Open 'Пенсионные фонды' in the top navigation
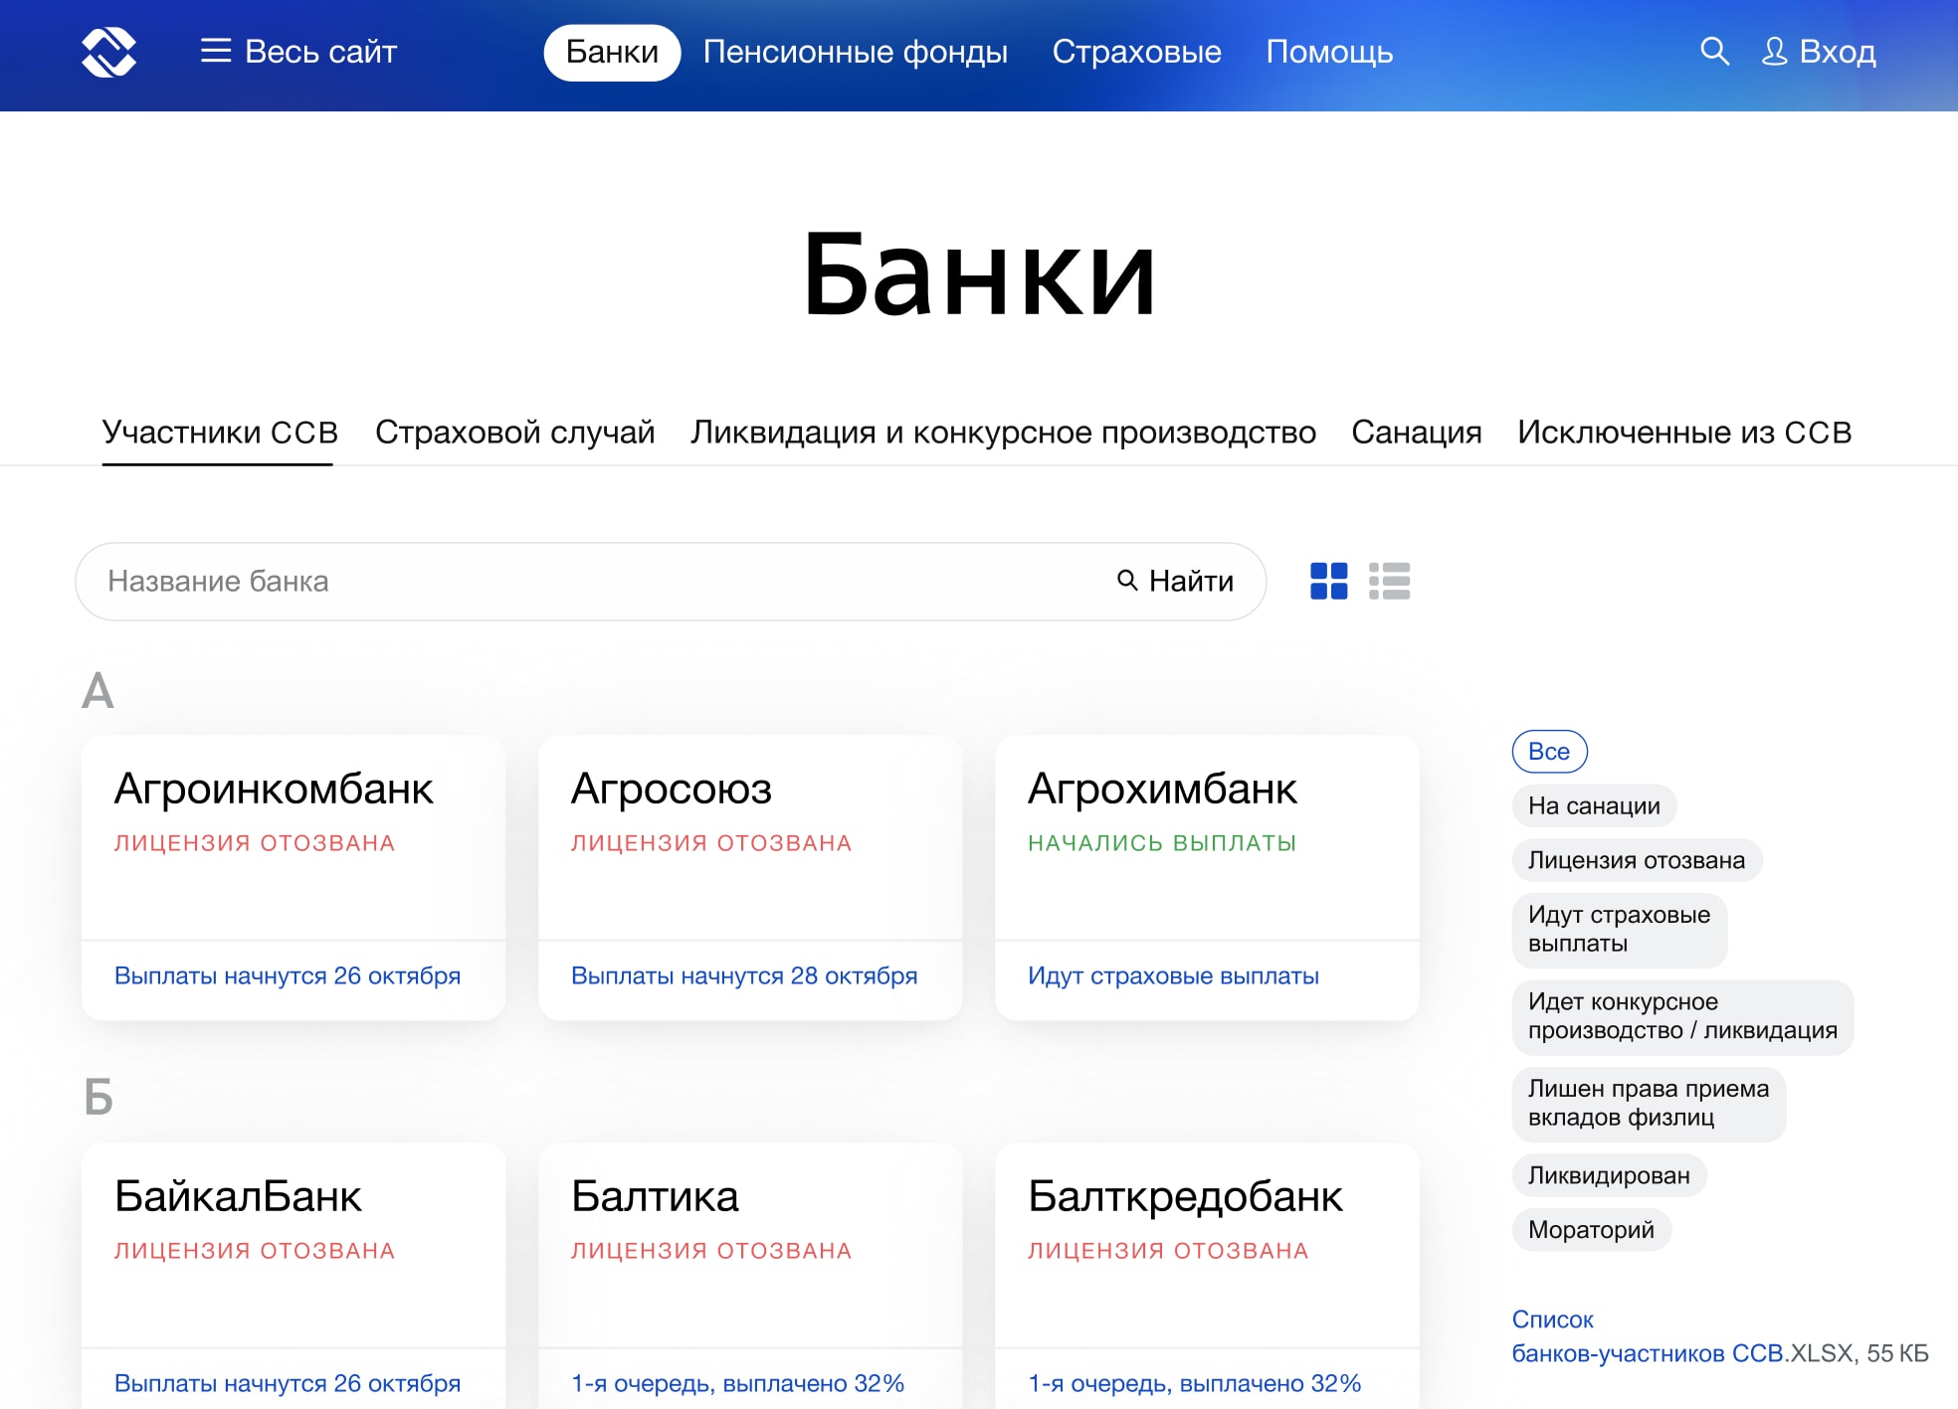The height and width of the screenshot is (1409, 1958). [x=855, y=52]
